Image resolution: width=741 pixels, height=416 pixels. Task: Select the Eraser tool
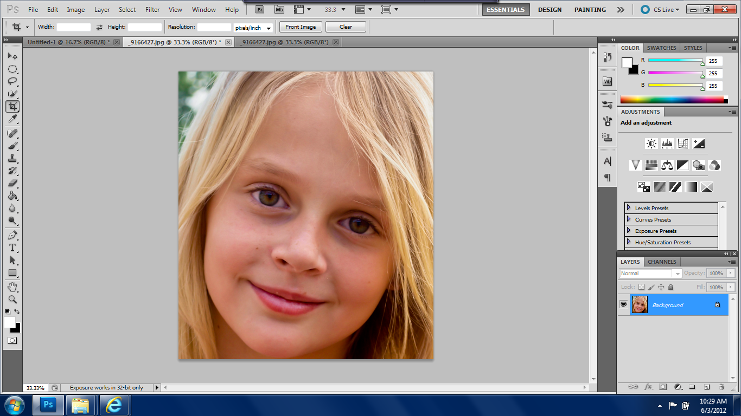tap(12, 183)
